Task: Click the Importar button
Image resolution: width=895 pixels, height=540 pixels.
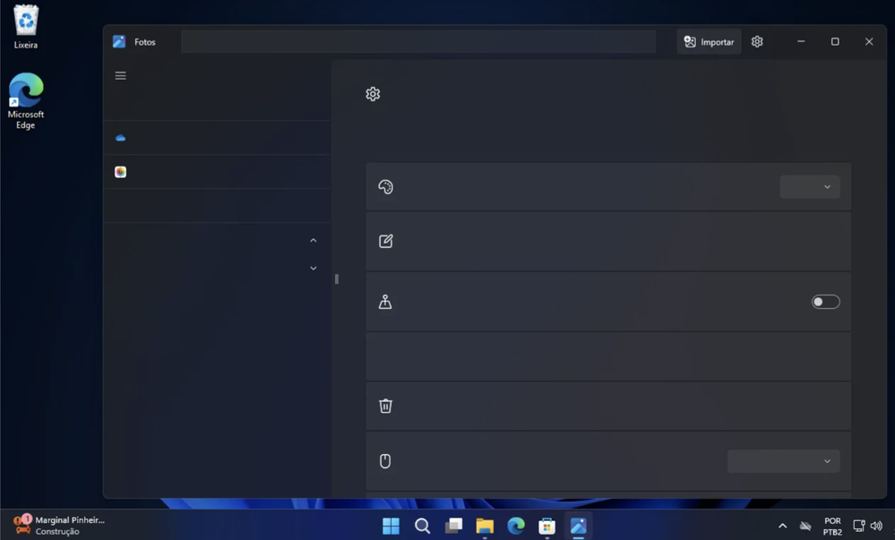Action: (709, 41)
